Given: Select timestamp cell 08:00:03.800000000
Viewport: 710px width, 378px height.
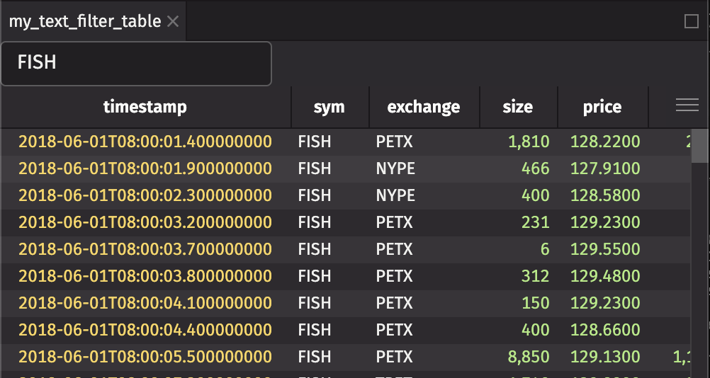Looking at the screenshot, I should coord(145,276).
